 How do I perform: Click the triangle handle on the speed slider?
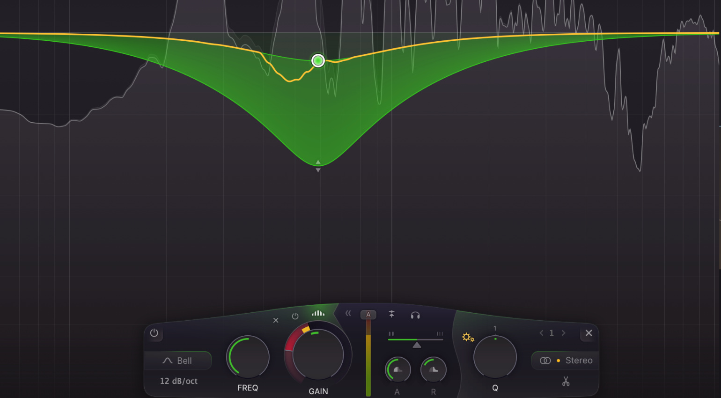click(417, 346)
